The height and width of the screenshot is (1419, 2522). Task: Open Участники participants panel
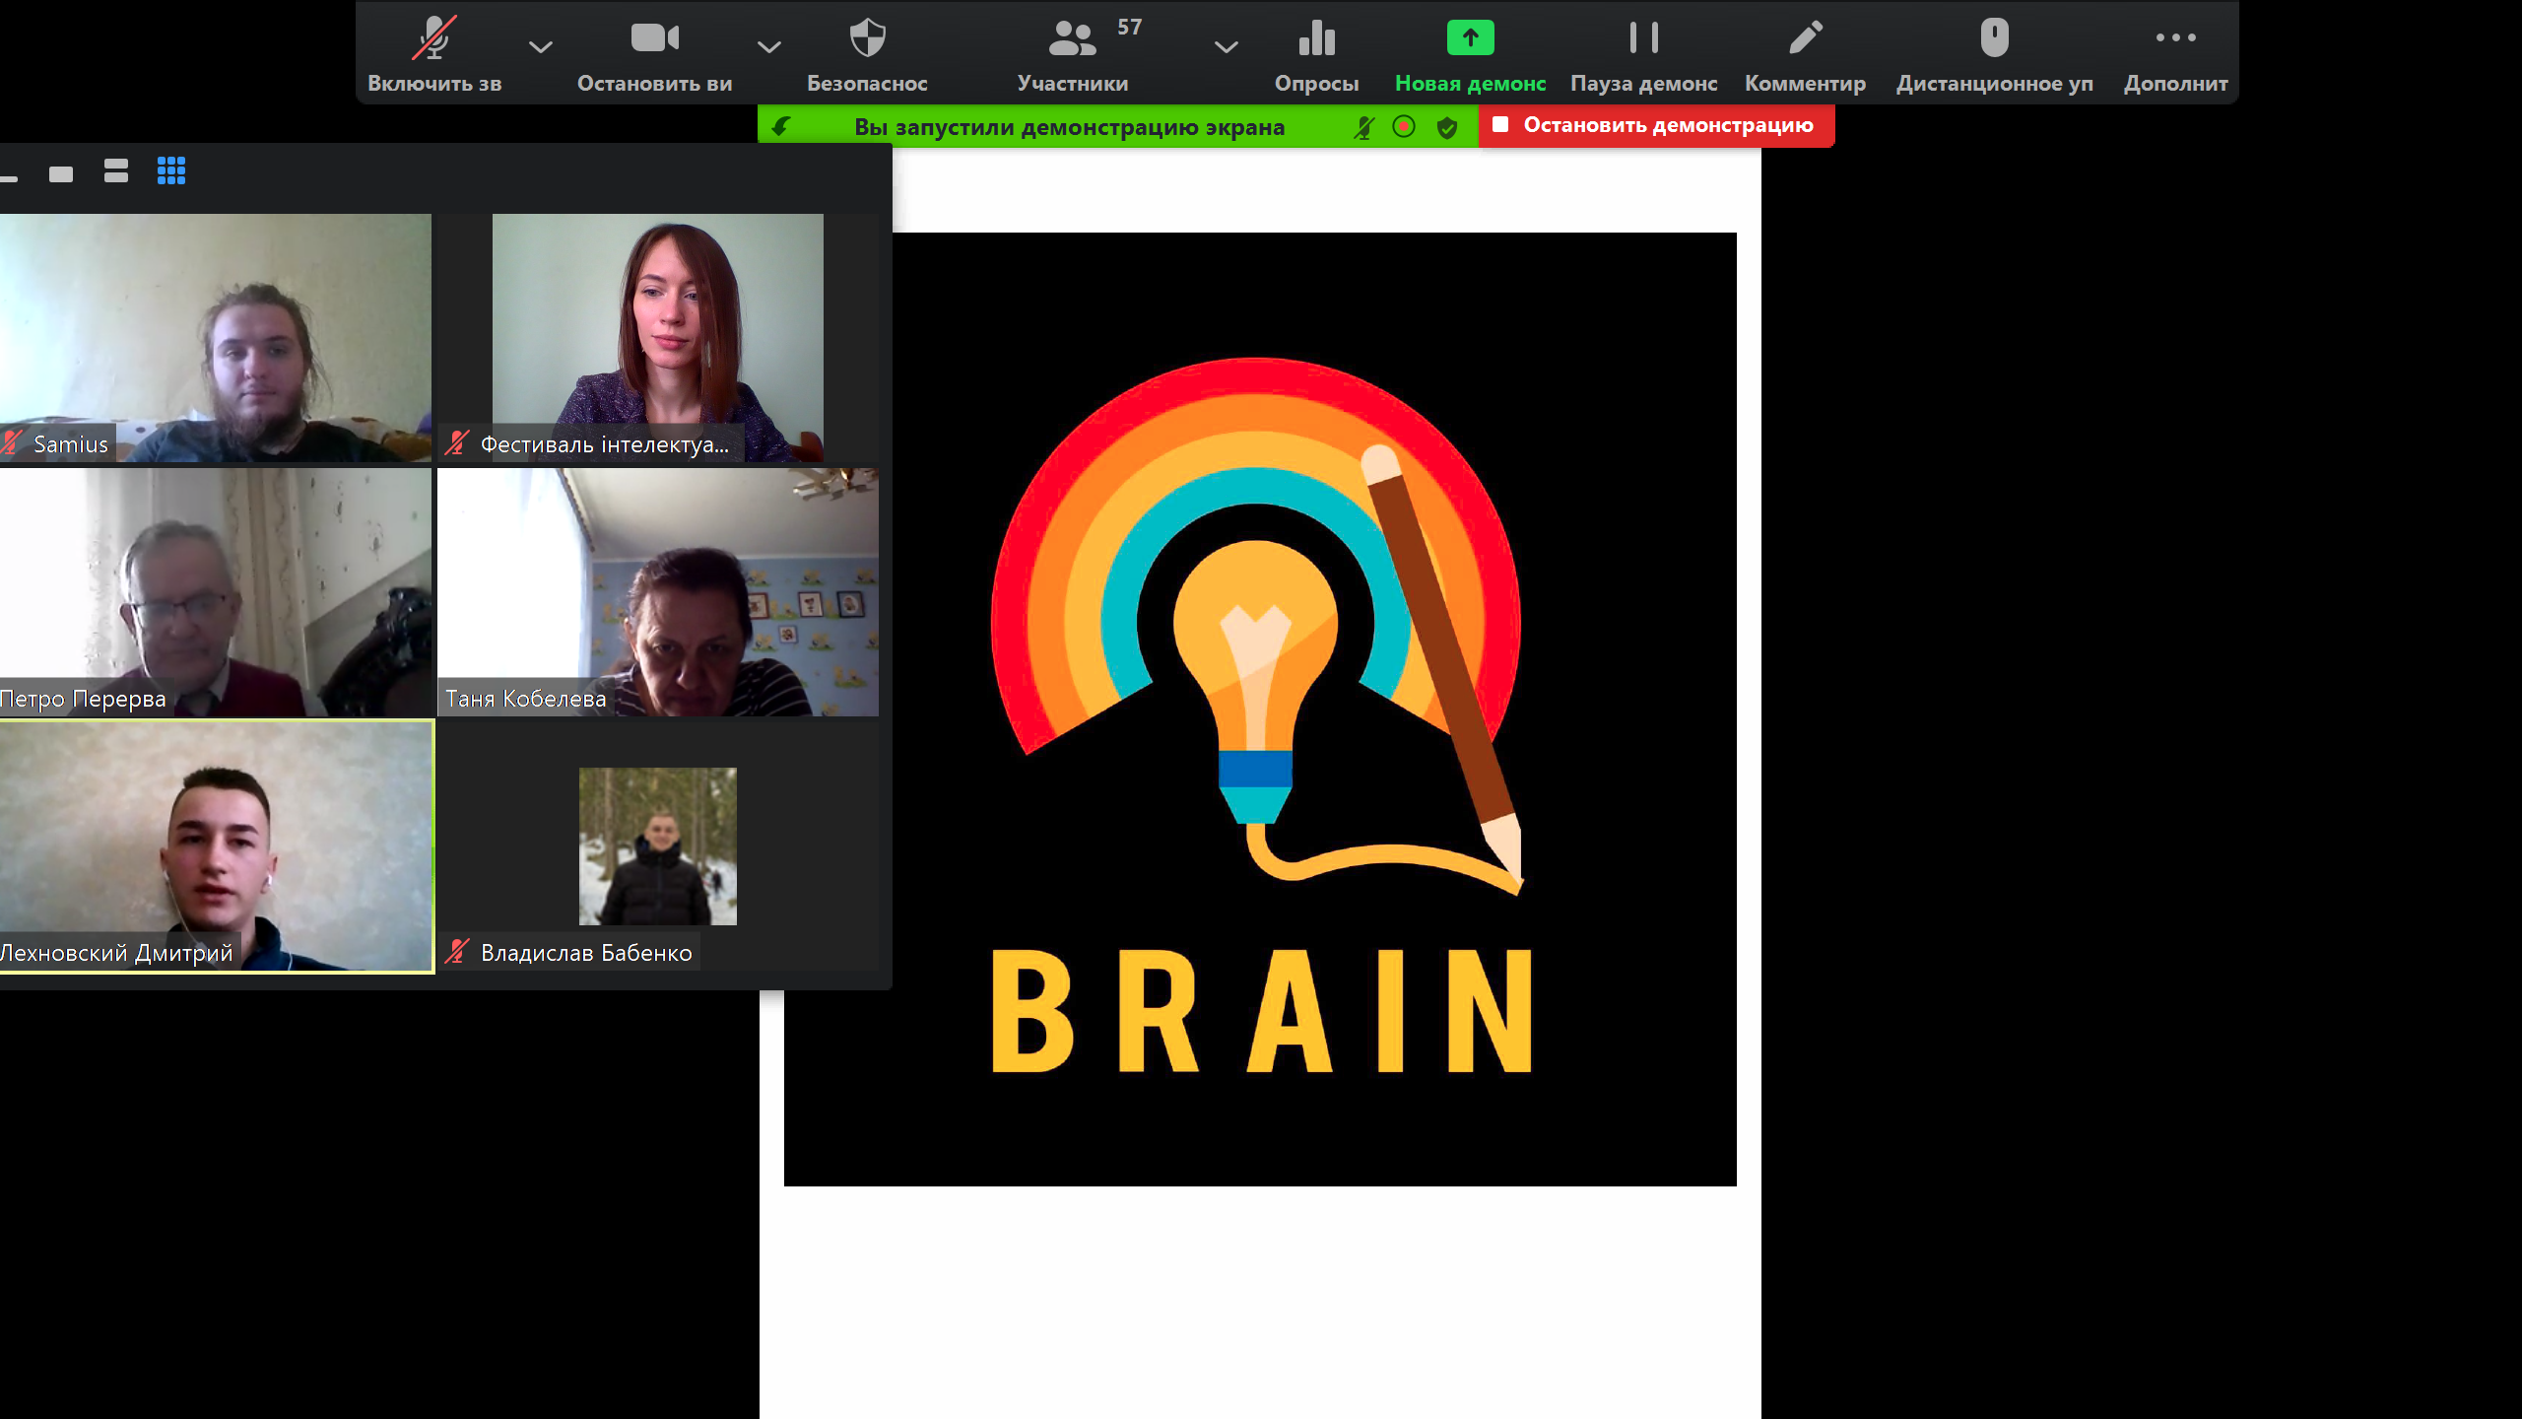click(x=1073, y=54)
